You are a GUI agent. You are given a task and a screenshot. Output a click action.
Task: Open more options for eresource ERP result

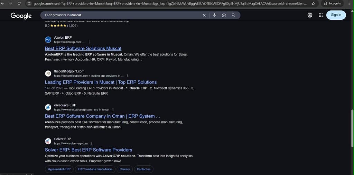click(x=113, y=110)
